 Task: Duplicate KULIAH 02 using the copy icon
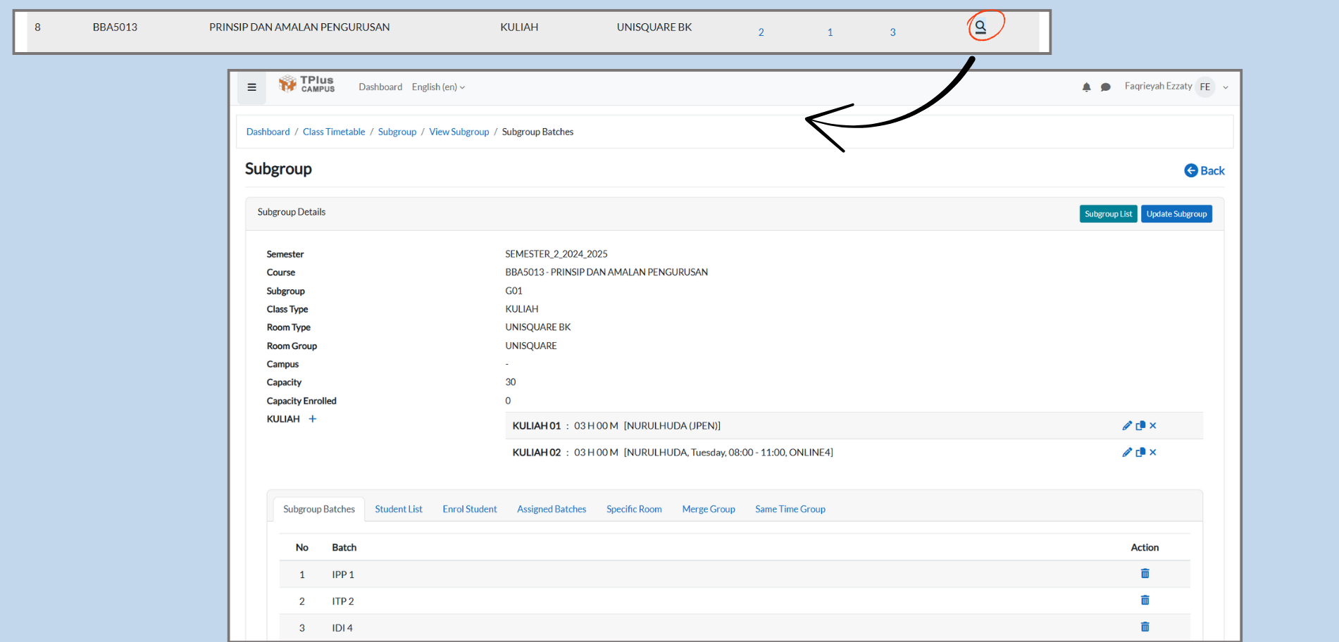click(1140, 453)
